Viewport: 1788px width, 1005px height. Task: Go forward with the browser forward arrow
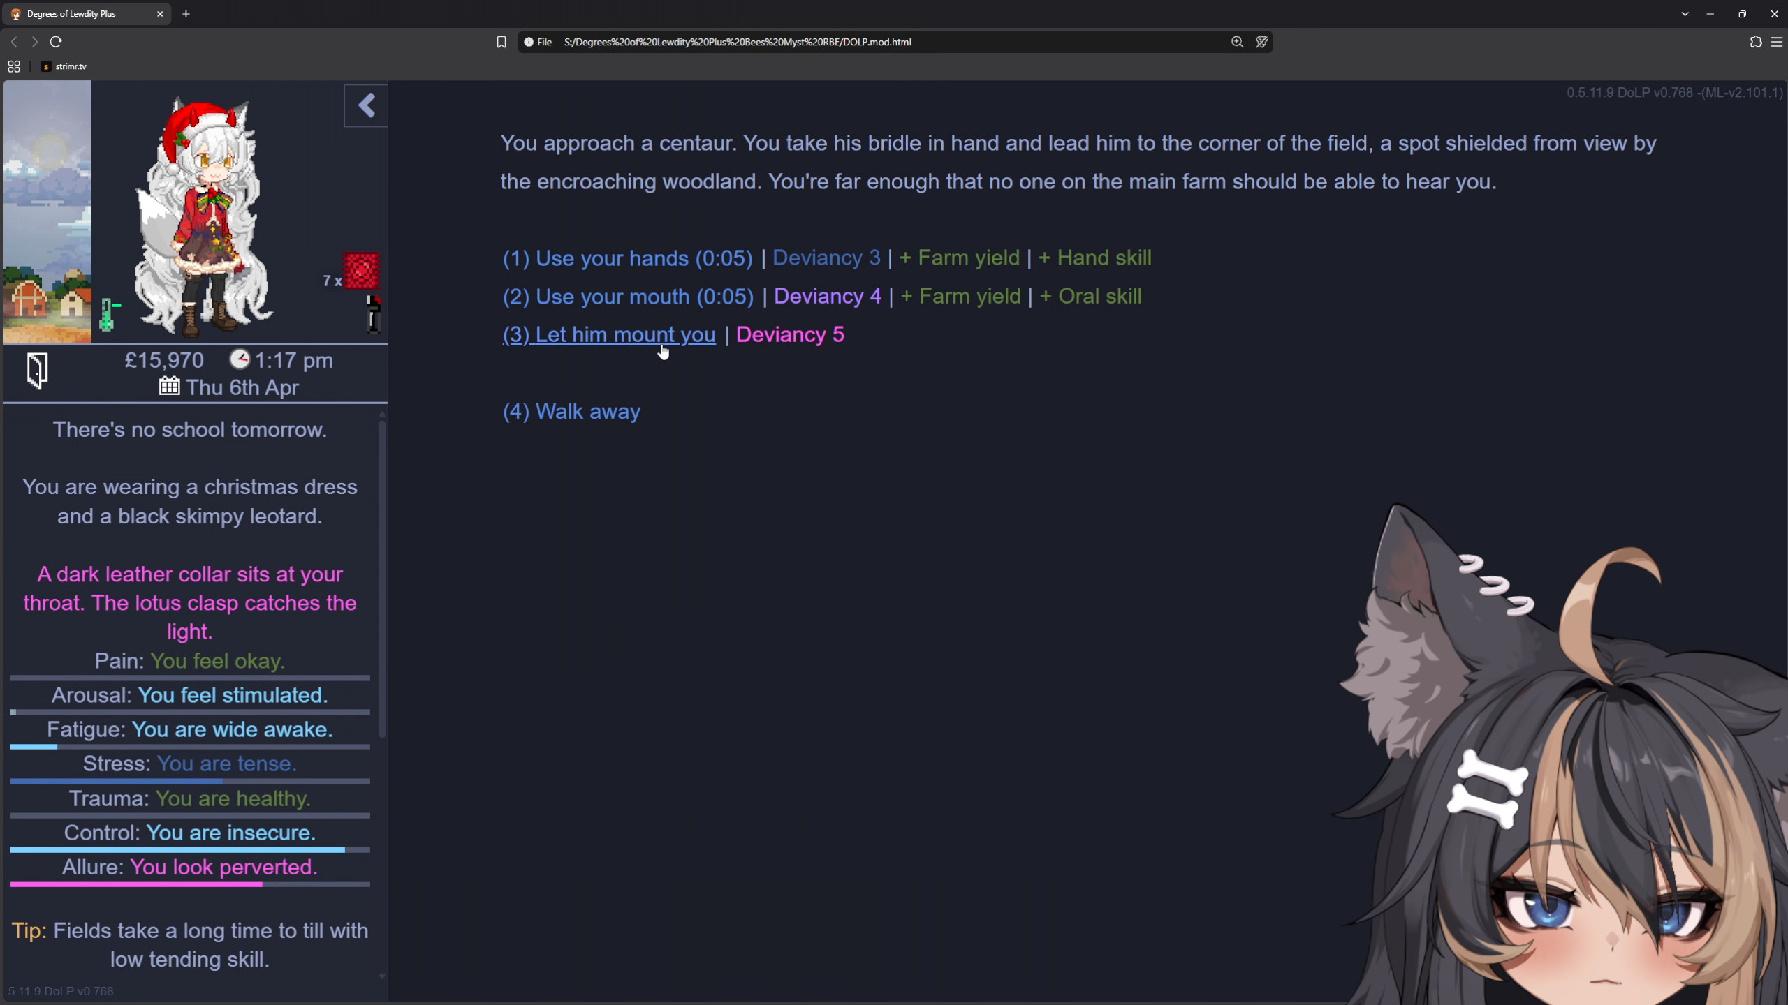[34, 42]
